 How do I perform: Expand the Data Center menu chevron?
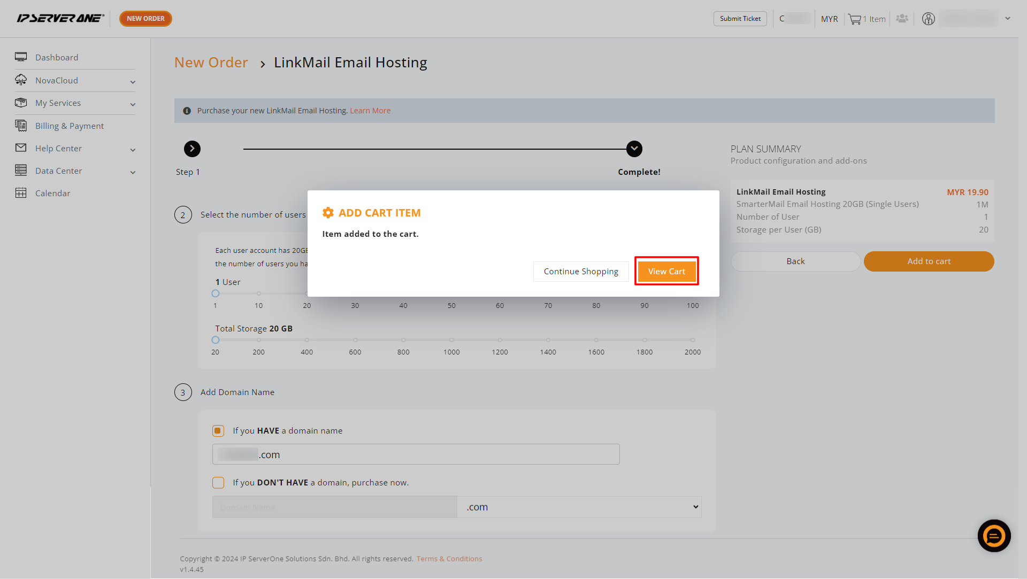point(133,172)
